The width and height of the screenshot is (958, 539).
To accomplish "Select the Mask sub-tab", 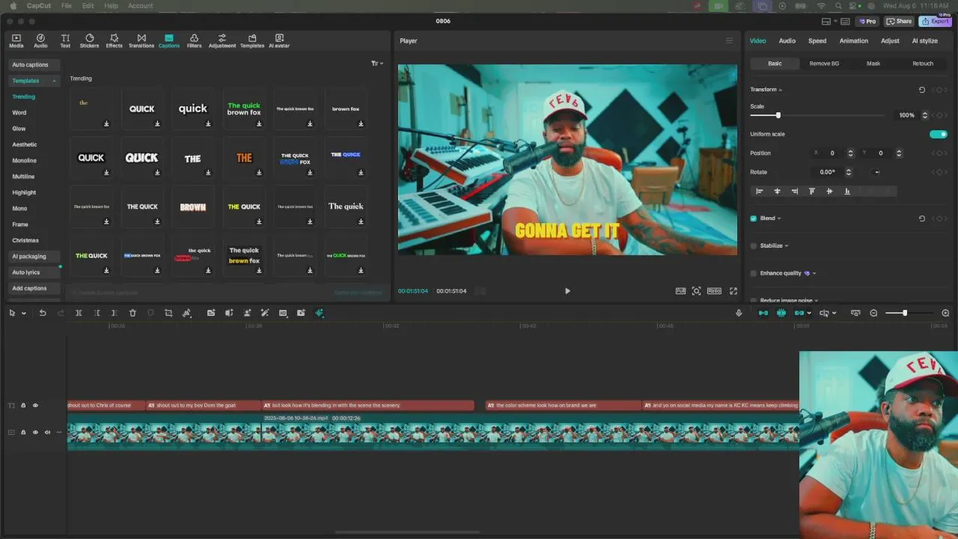I will tap(873, 64).
